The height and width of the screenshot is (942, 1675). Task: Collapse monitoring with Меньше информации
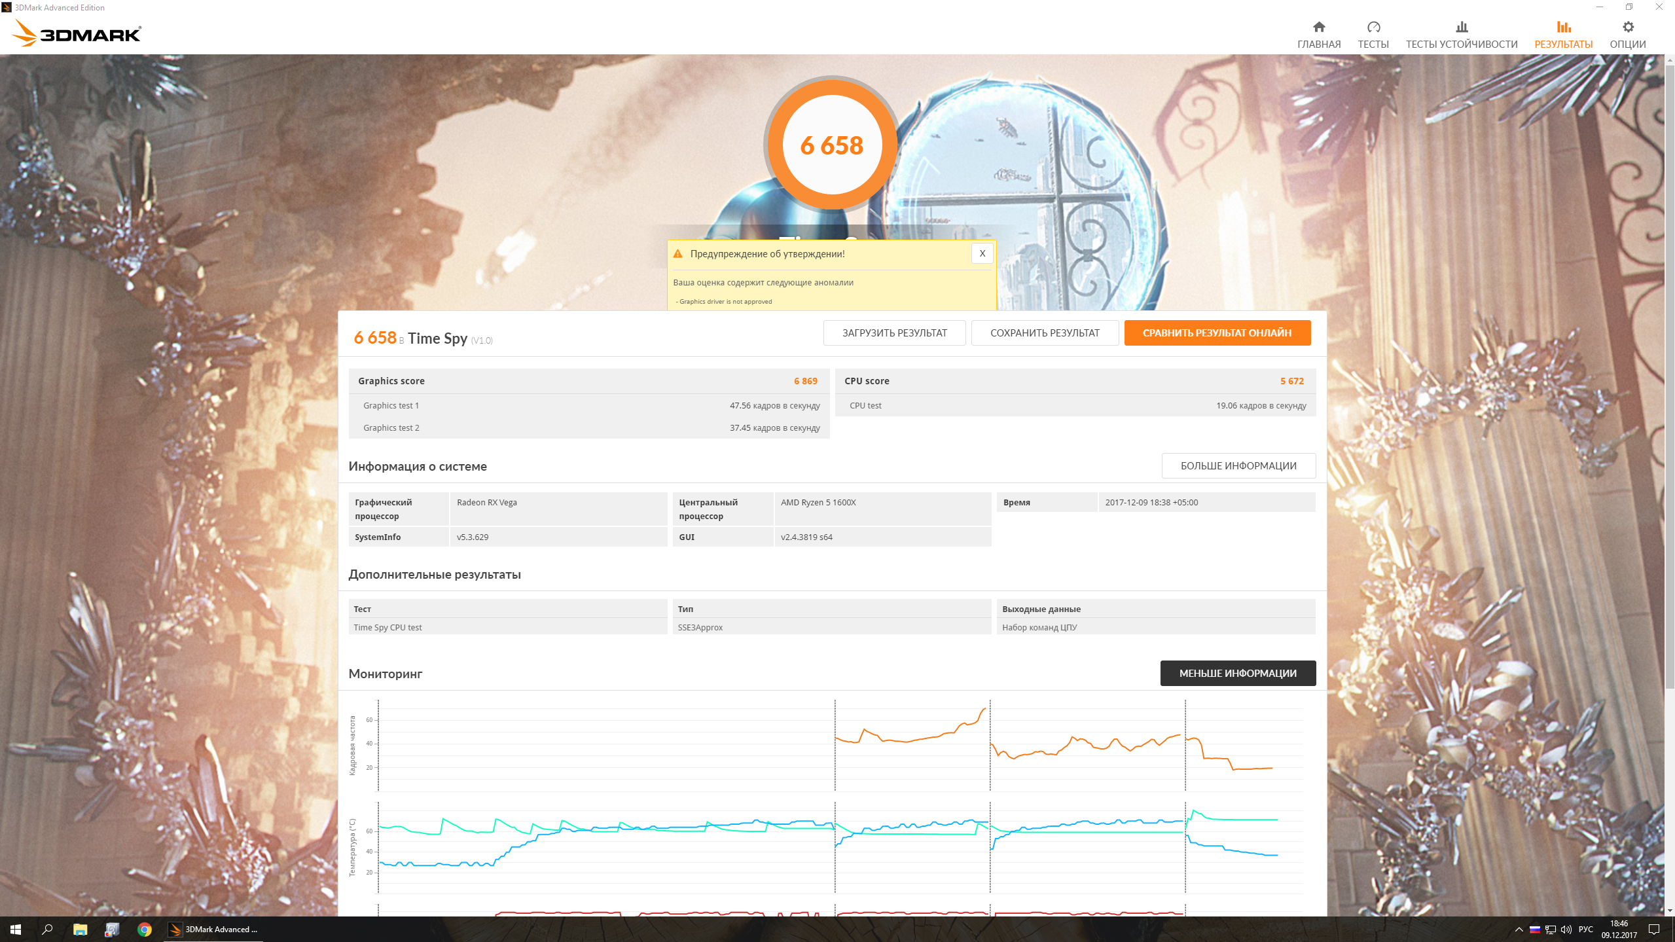pyautogui.click(x=1237, y=673)
